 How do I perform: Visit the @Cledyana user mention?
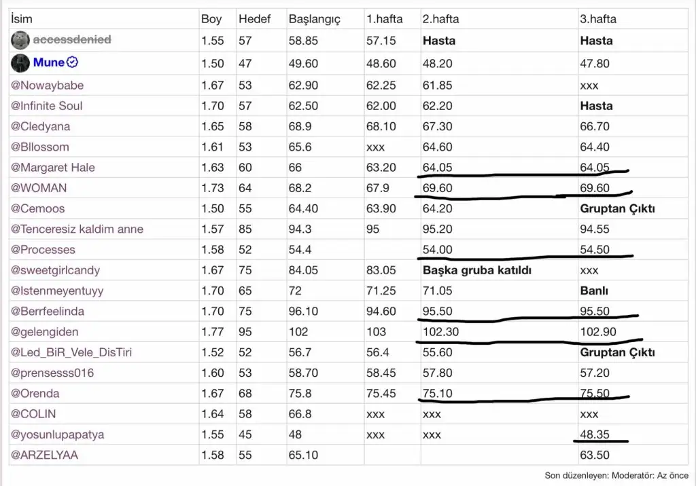(41, 126)
